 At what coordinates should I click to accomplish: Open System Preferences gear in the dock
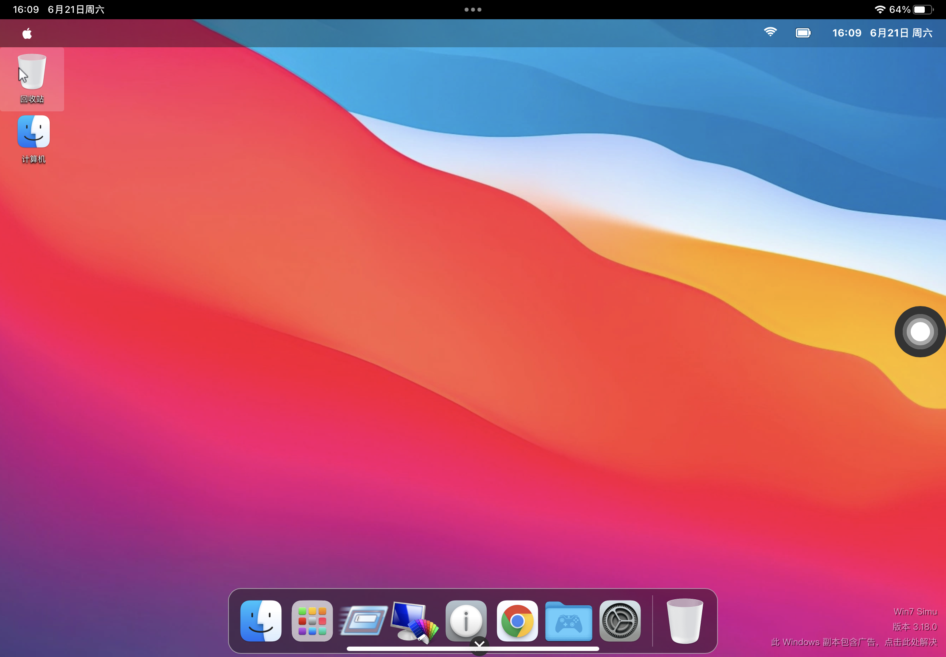pyautogui.click(x=620, y=621)
